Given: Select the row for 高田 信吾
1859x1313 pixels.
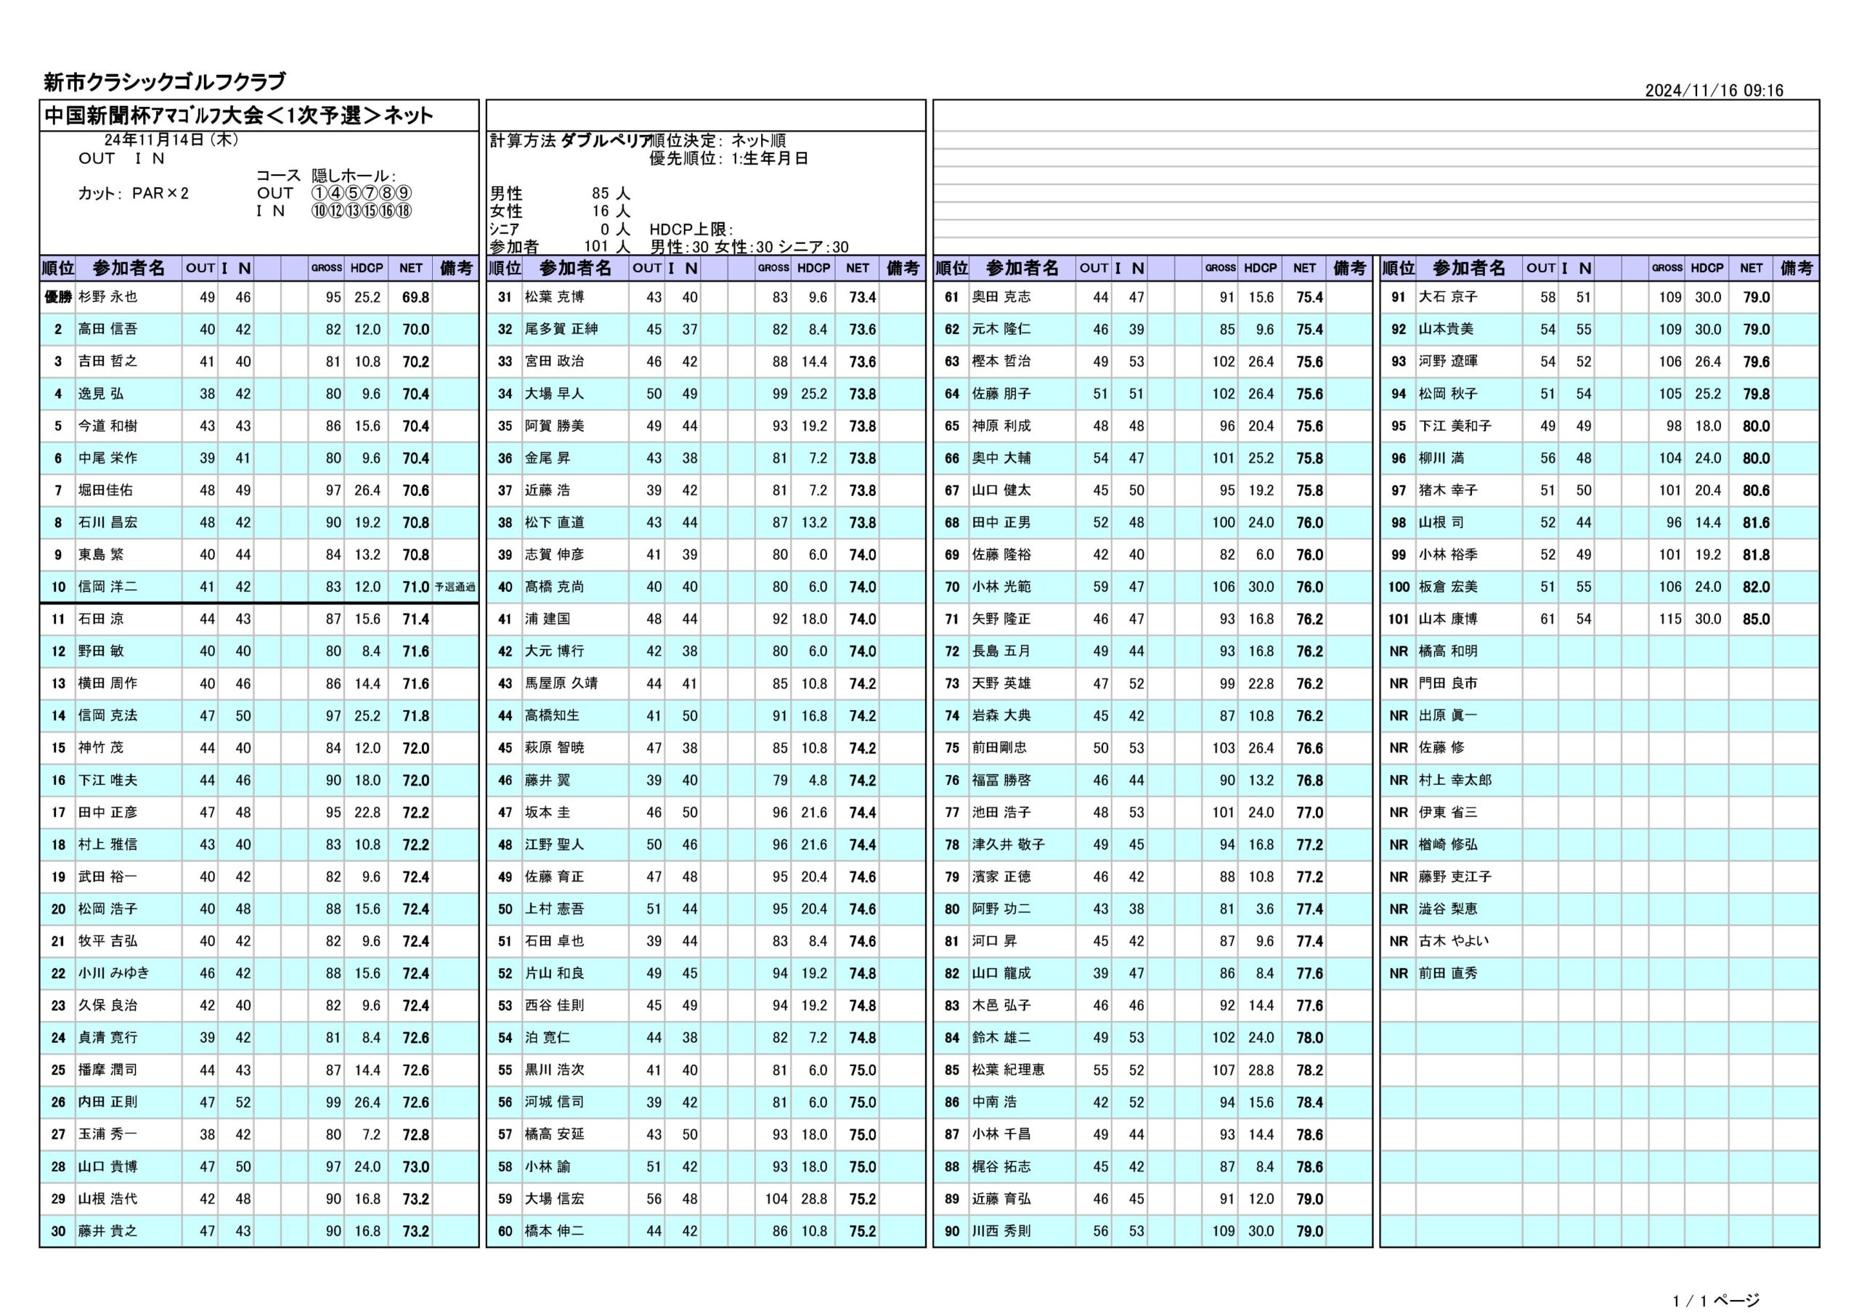Looking at the screenshot, I should pyautogui.click(x=259, y=330).
